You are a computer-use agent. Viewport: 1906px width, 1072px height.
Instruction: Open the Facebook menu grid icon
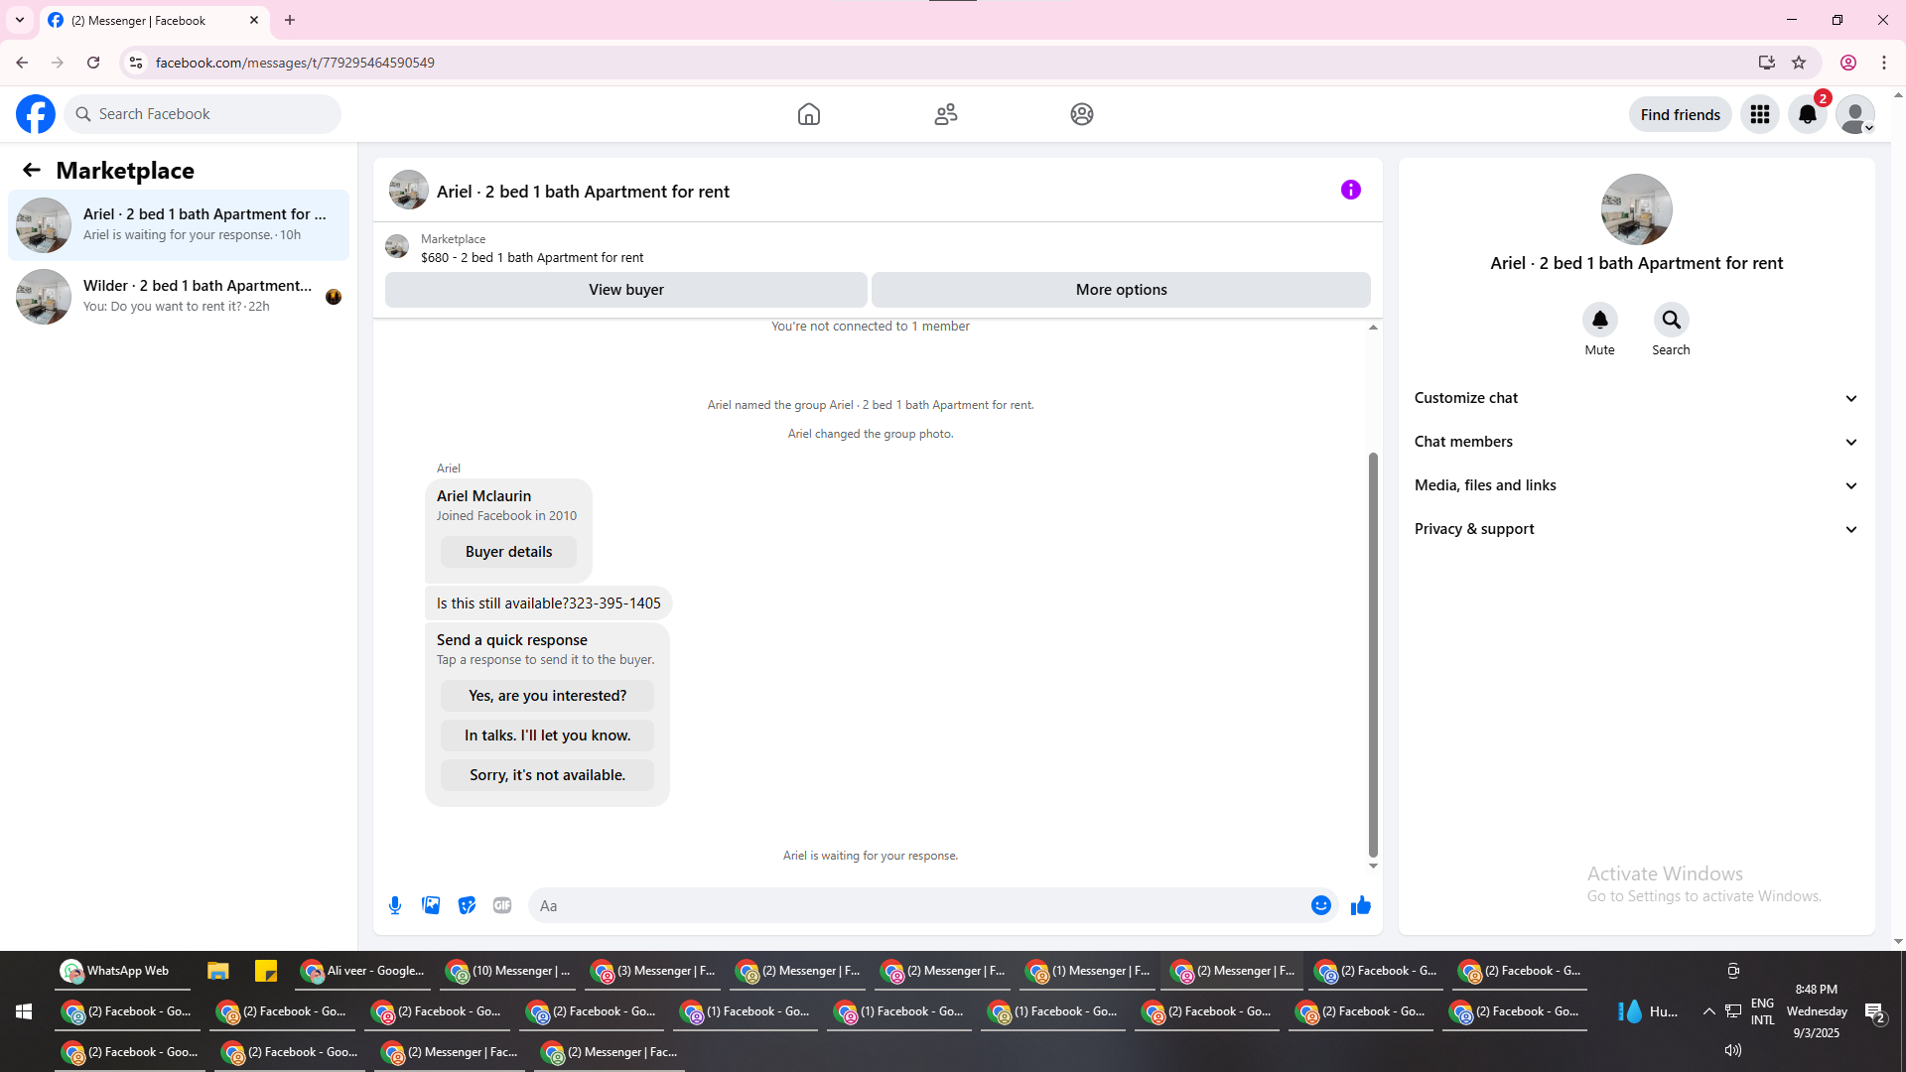pos(1760,114)
